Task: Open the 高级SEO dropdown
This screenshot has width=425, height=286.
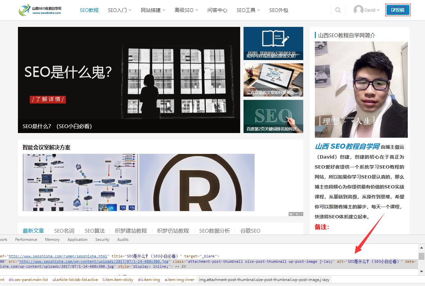Action: [x=186, y=10]
